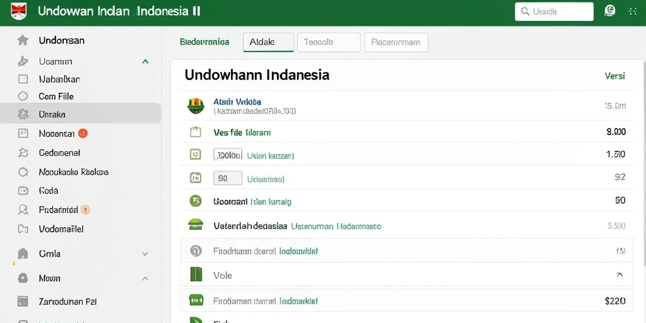Click the circle icon beside Cem Fiile
Viewport: 646px width, 323px height.
click(x=23, y=97)
